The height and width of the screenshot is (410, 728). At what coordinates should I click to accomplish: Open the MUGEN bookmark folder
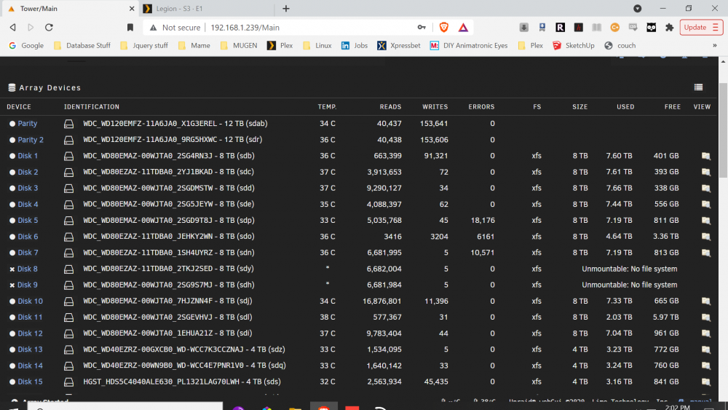click(239, 45)
